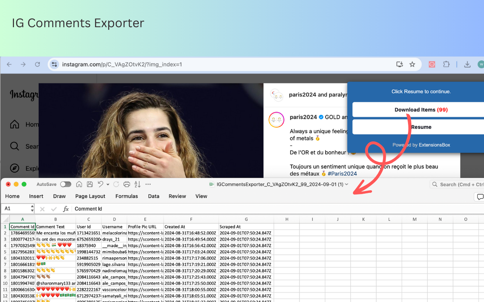The height and width of the screenshot is (302, 484).
Task: Expand the workbook file name dropdown chevron
Action: tap(347, 184)
